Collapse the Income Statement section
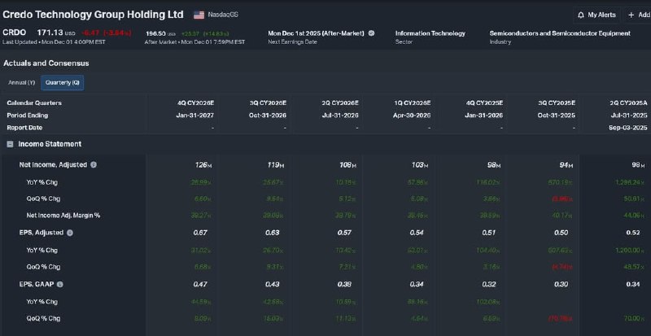 pyautogui.click(x=10, y=144)
